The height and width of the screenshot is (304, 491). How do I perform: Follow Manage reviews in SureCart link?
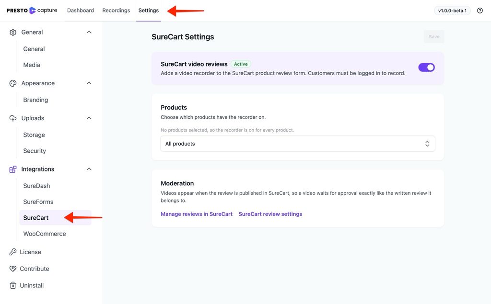(x=197, y=214)
